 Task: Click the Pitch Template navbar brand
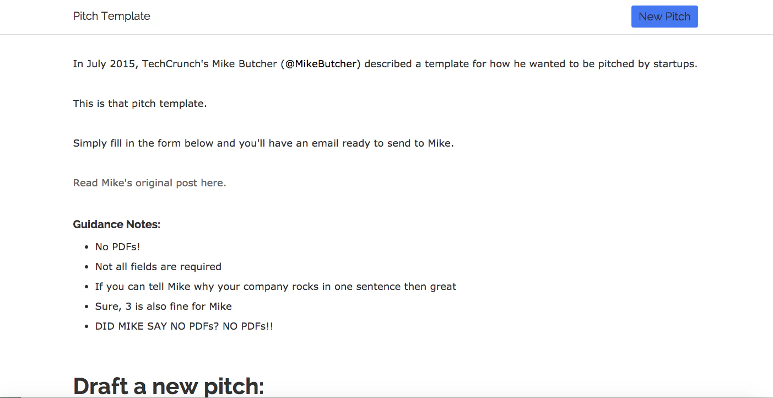tap(111, 16)
